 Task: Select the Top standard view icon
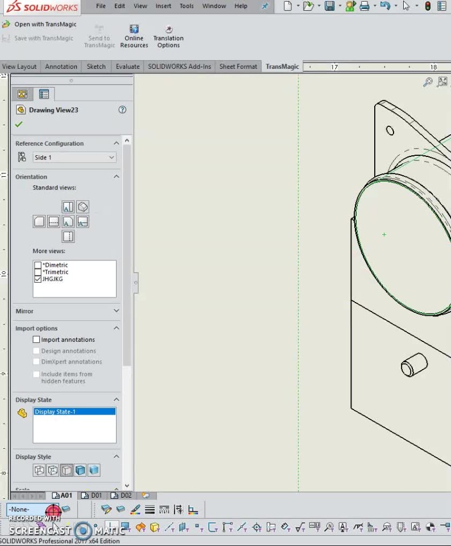pyautogui.click(x=68, y=207)
